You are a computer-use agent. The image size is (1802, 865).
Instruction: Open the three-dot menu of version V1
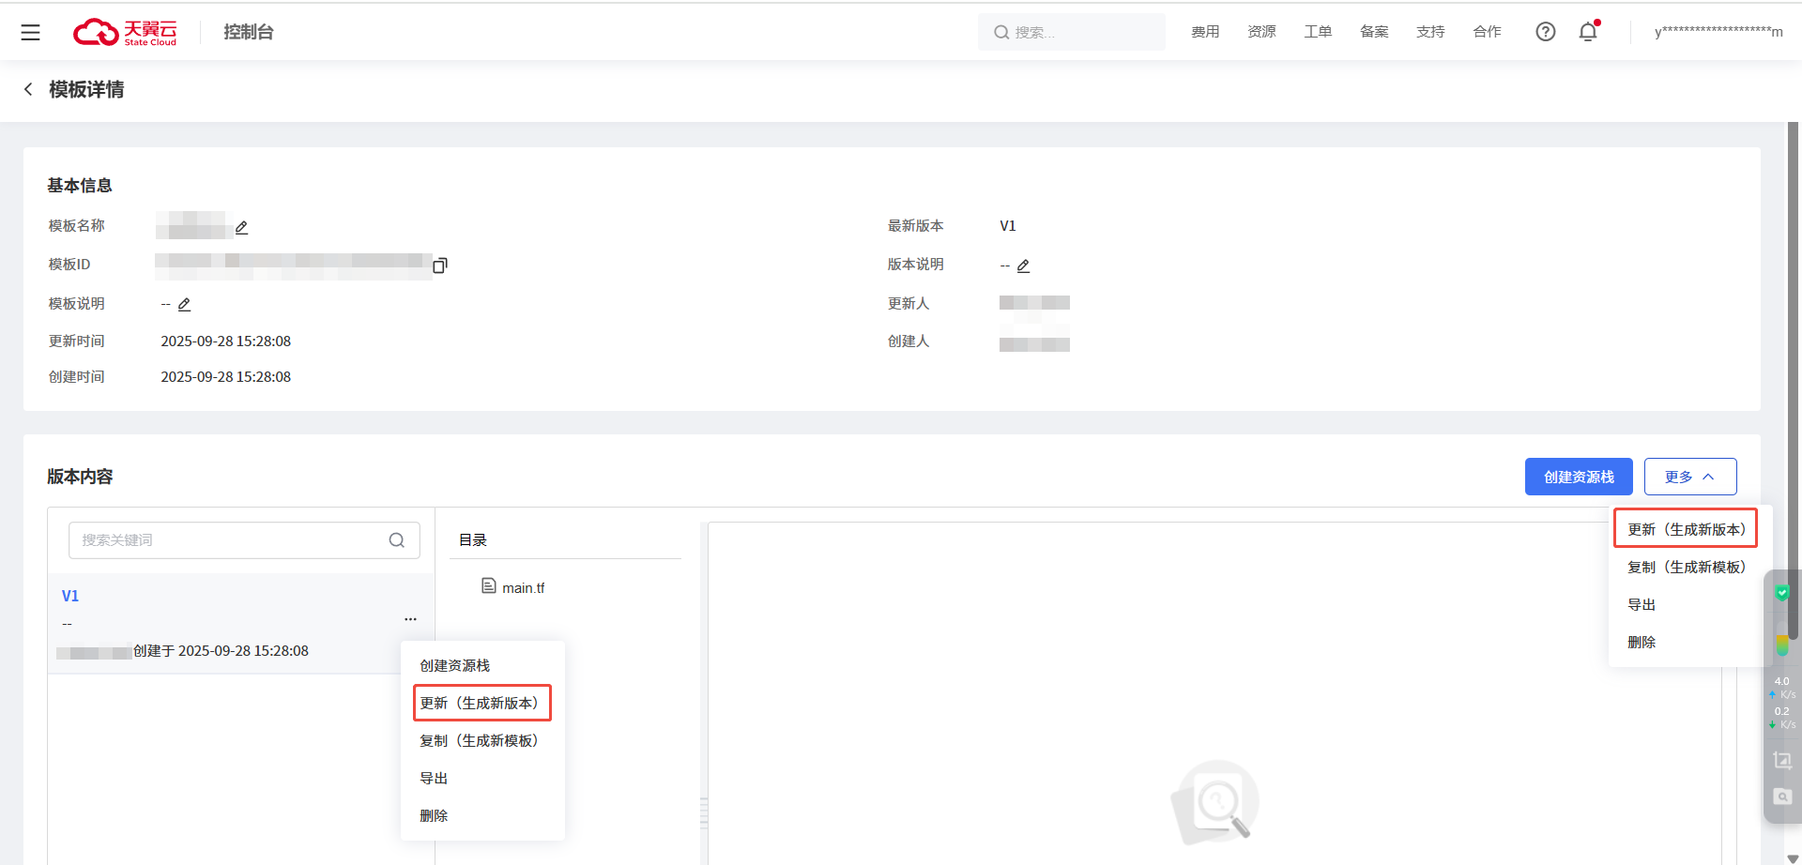click(410, 619)
